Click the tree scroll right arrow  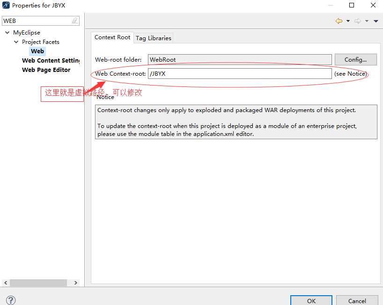76,283
